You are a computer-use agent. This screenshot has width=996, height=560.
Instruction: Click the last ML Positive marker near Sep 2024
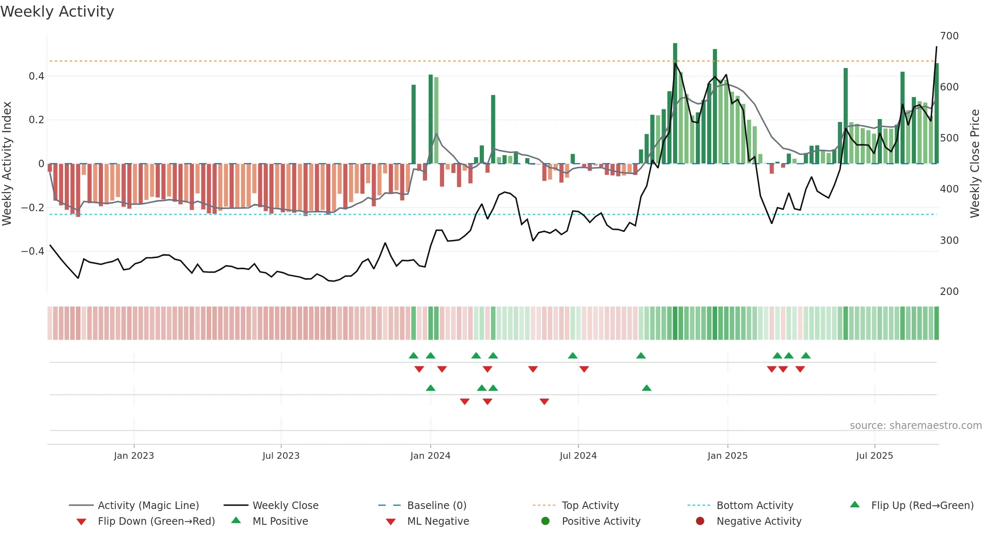tap(647, 388)
